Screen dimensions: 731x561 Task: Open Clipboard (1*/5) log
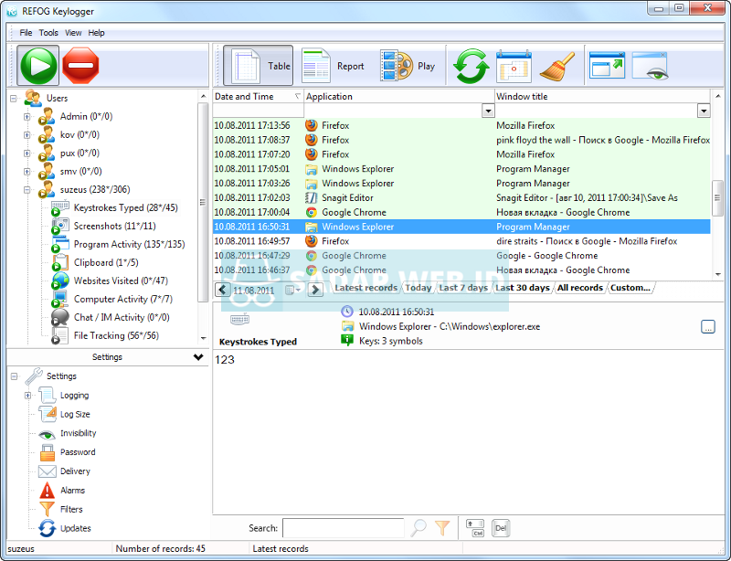(106, 262)
